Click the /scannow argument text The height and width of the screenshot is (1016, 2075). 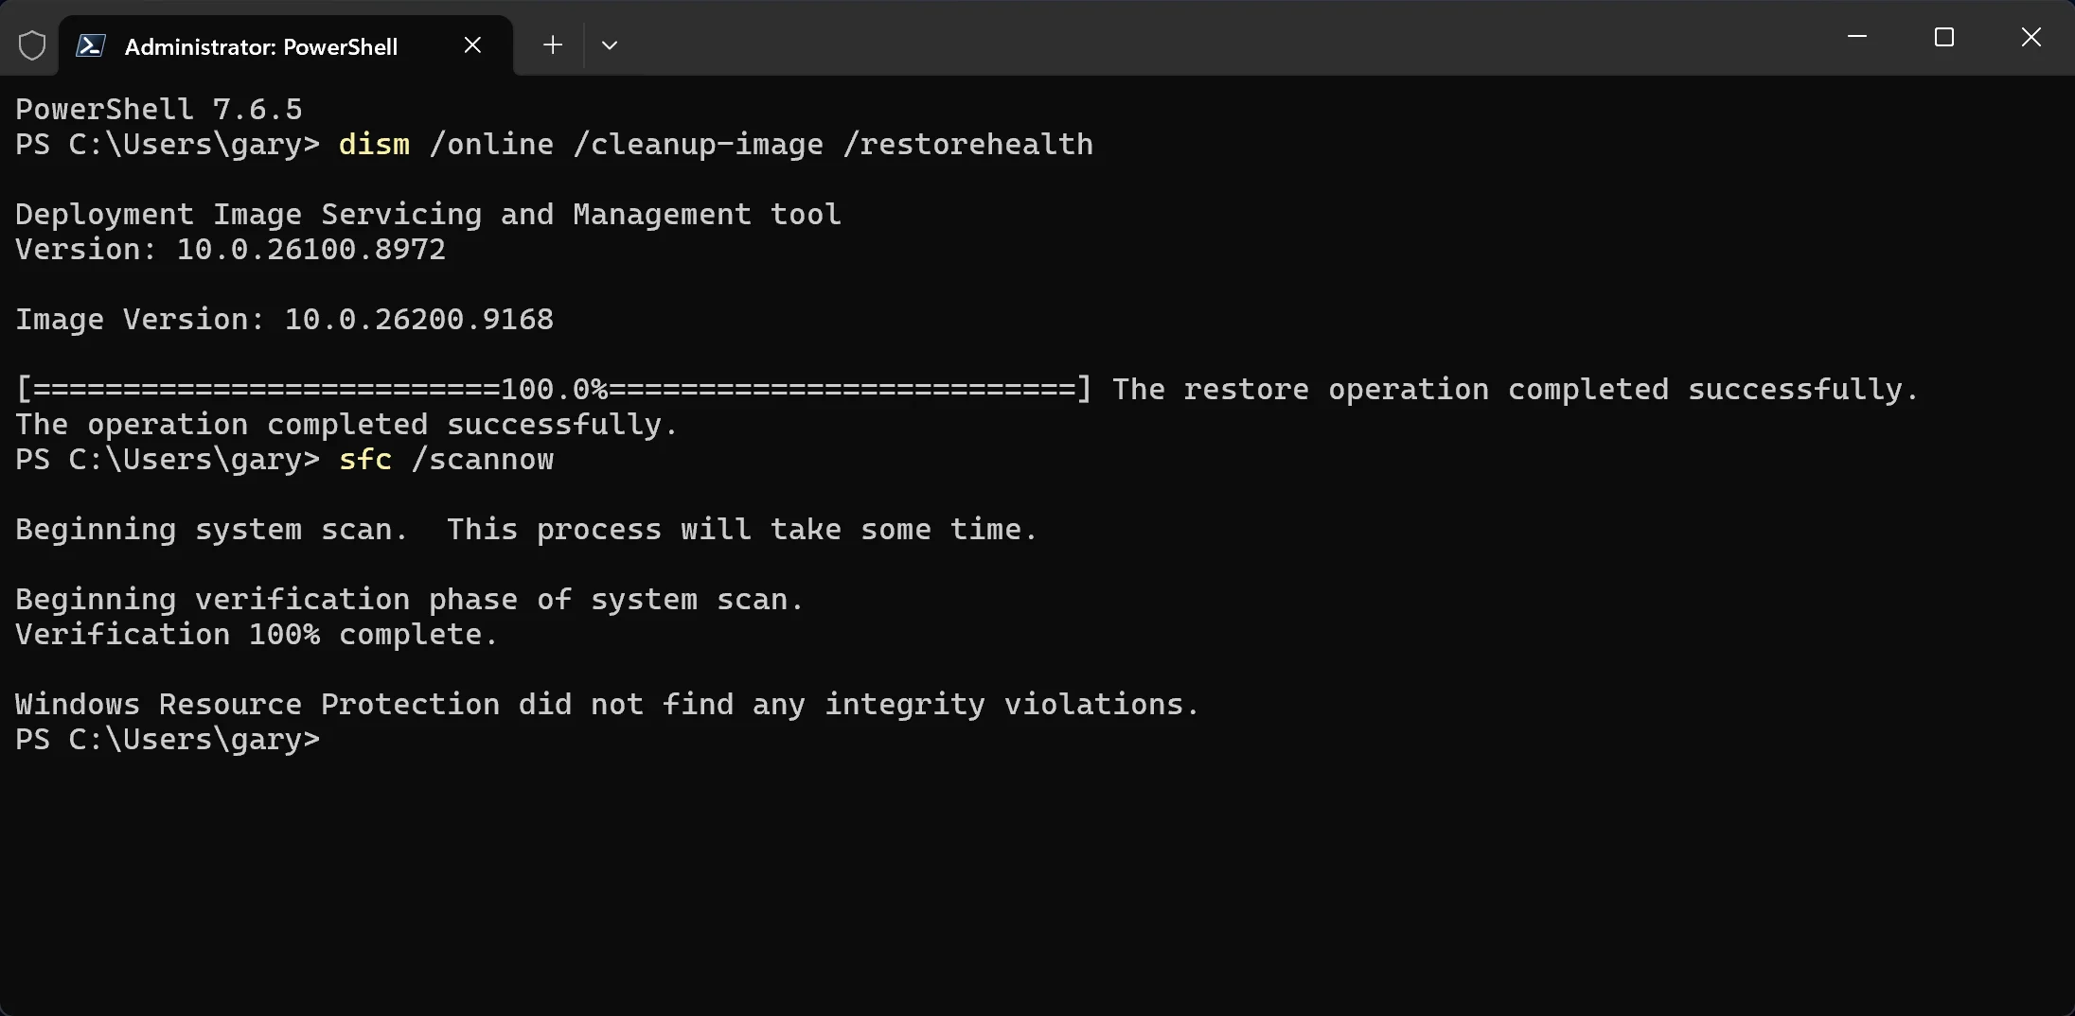click(x=483, y=459)
